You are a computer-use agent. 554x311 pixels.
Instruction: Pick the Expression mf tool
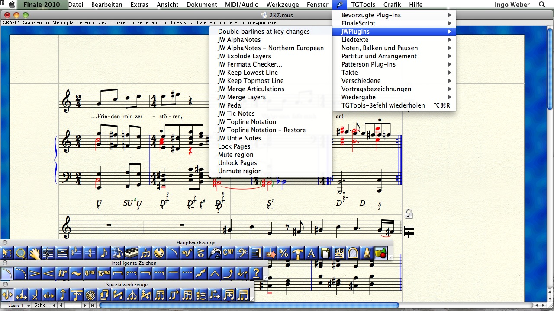pos(187,253)
